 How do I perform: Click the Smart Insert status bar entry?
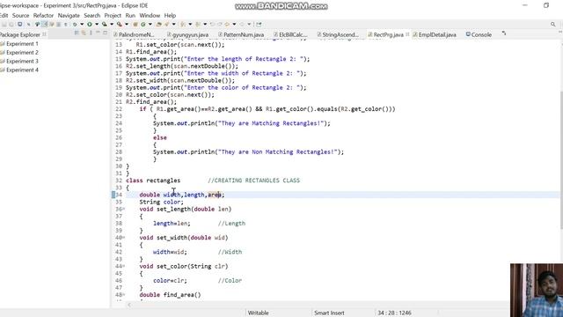329,313
